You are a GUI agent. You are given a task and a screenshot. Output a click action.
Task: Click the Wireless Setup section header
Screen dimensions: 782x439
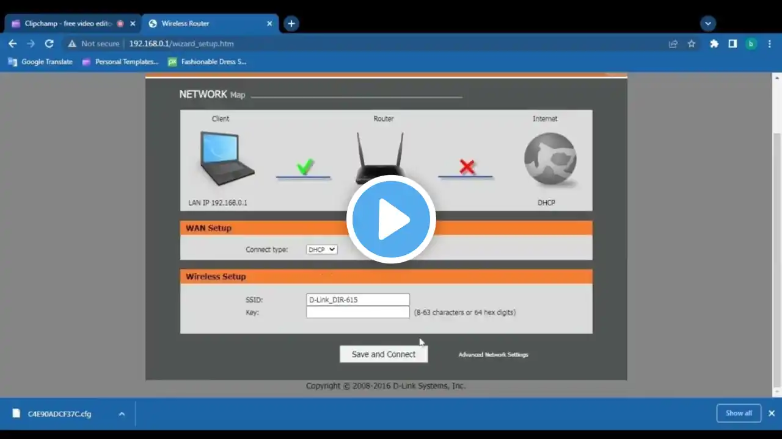coord(386,276)
